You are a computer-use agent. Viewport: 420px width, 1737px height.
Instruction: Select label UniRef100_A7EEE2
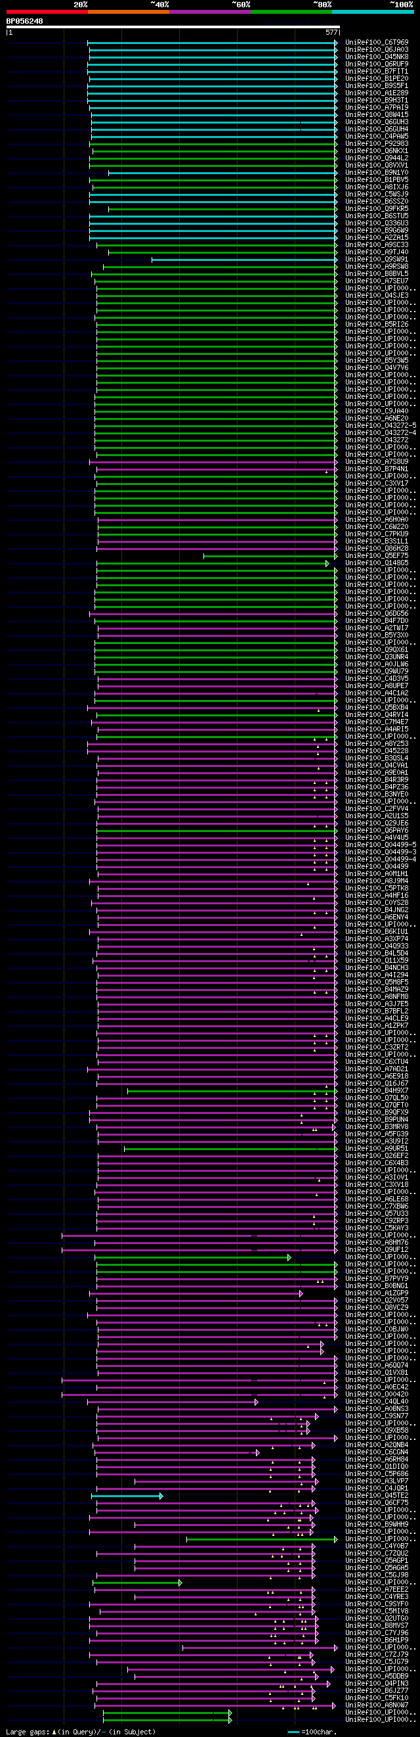[377, 1590]
